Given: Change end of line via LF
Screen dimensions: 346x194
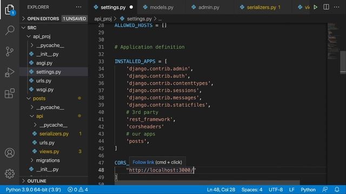Looking at the screenshot, I should (x=291, y=190).
